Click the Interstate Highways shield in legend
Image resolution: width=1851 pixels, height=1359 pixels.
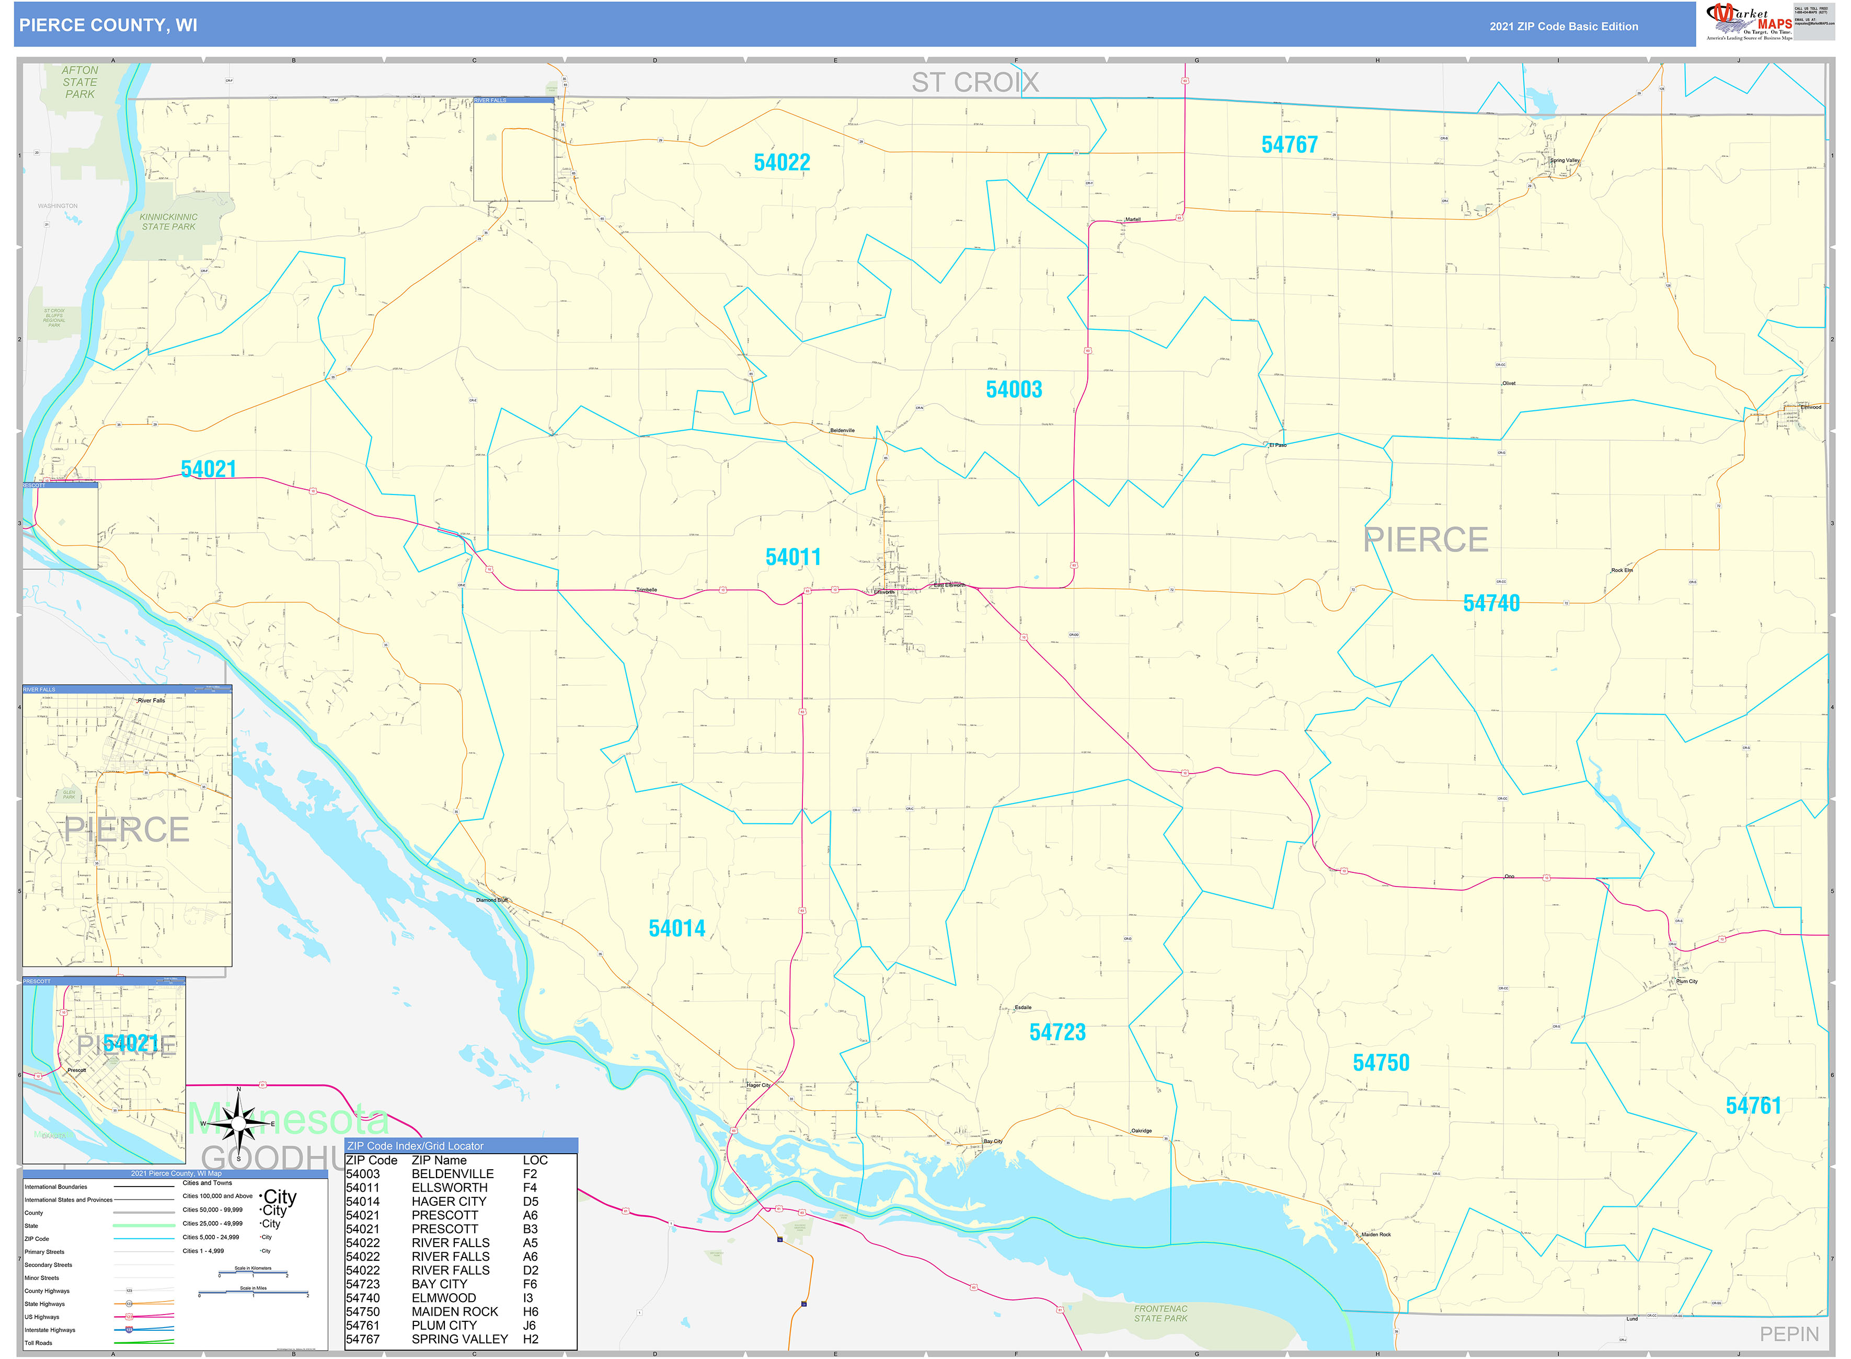point(129,1329)
